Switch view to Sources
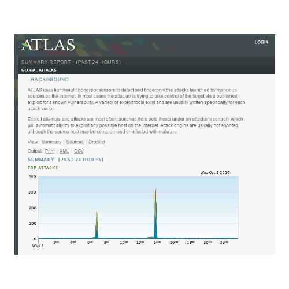Viewport: 289px width, 289px height. pyautogui.click(x=75, y=142)
